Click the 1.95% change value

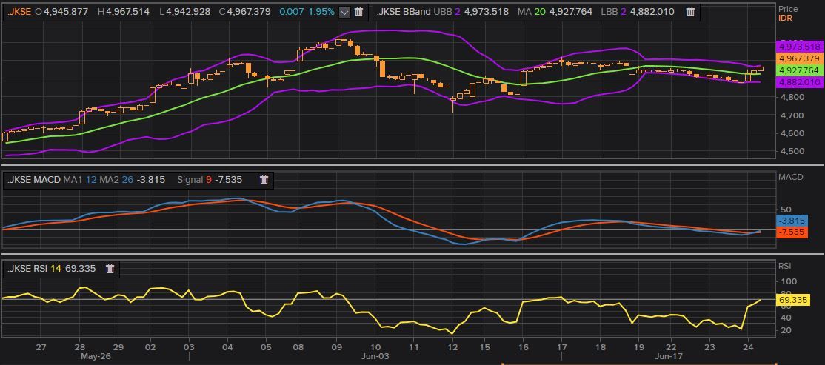click(x=321, y=12)
